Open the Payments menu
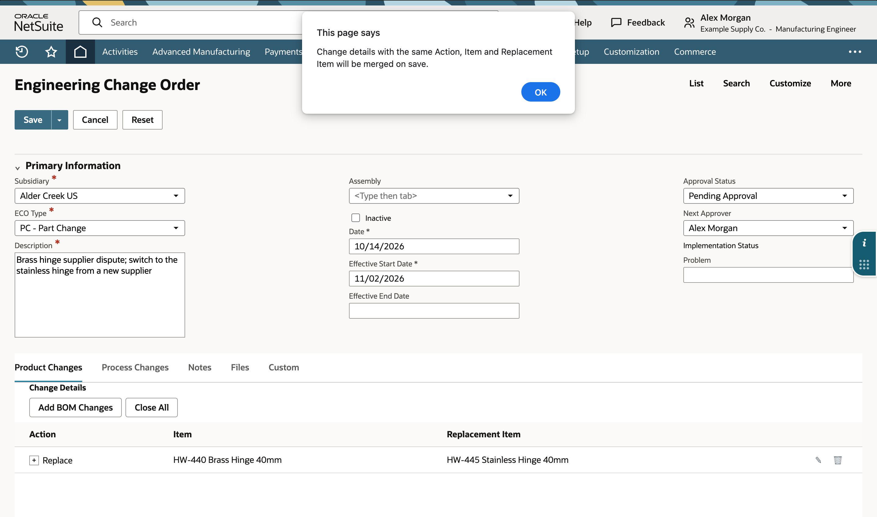Viewport: 877px width, 517px height. click(283, 52)
